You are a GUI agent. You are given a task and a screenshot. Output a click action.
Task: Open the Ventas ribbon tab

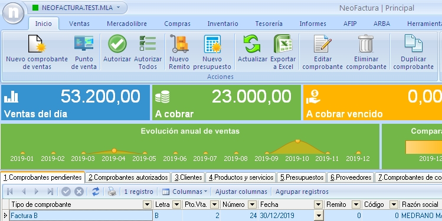click(79, 24)
